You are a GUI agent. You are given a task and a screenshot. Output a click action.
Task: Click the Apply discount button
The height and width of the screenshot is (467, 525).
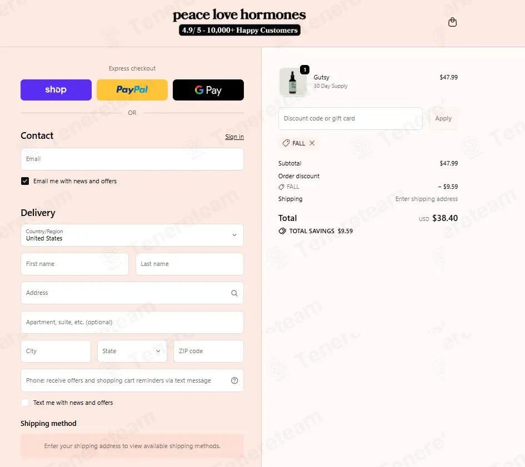click(443, 118)
